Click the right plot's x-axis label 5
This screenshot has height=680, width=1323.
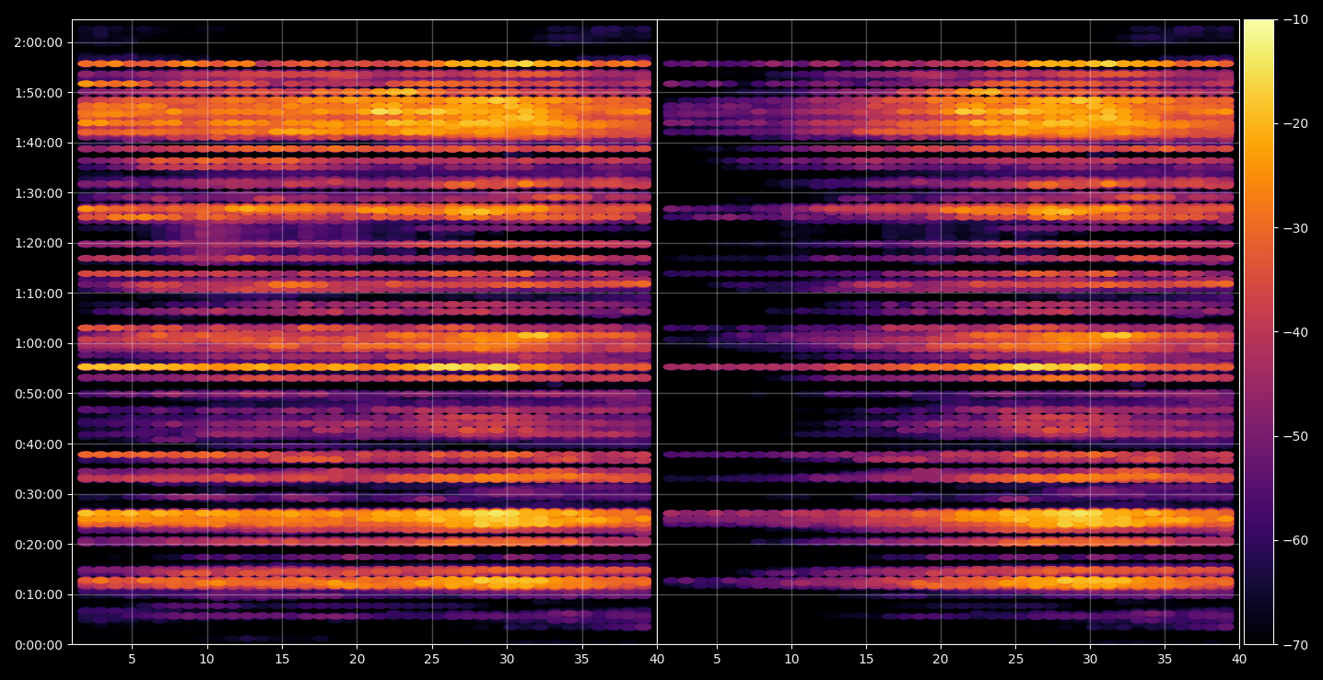(717, 659)
